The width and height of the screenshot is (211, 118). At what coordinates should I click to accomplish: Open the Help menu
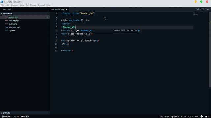click(48, 5)
